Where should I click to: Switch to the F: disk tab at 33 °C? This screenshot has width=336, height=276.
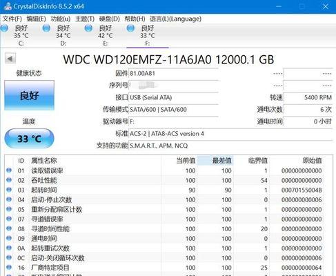coord(148,35)
